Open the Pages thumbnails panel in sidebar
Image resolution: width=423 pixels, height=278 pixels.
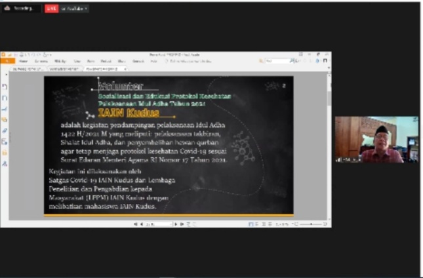[5, 98]
